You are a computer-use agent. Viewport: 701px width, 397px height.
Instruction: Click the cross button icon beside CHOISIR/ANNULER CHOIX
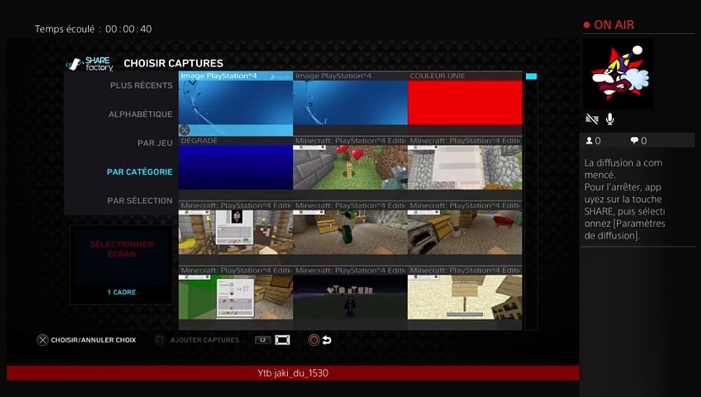click(42, 340)
